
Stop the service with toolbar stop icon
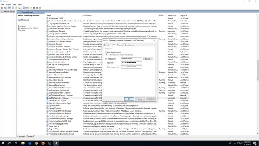(x=34, y=8)
